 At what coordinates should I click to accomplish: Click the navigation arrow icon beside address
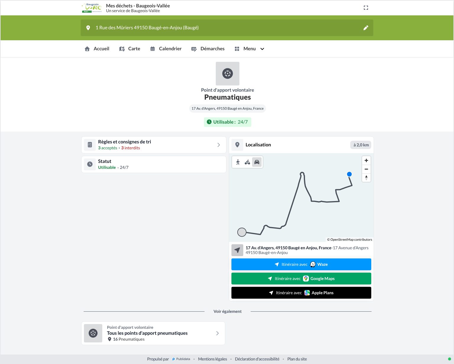coord(237,250)
